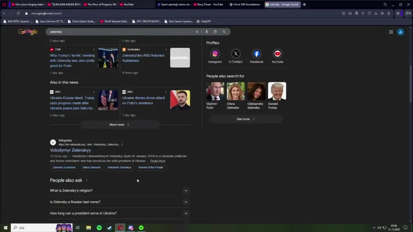Image resolution: width=413 pixels, height=232 pixels.
Task: Open the browser downloads icon
Action: (376, 13)
